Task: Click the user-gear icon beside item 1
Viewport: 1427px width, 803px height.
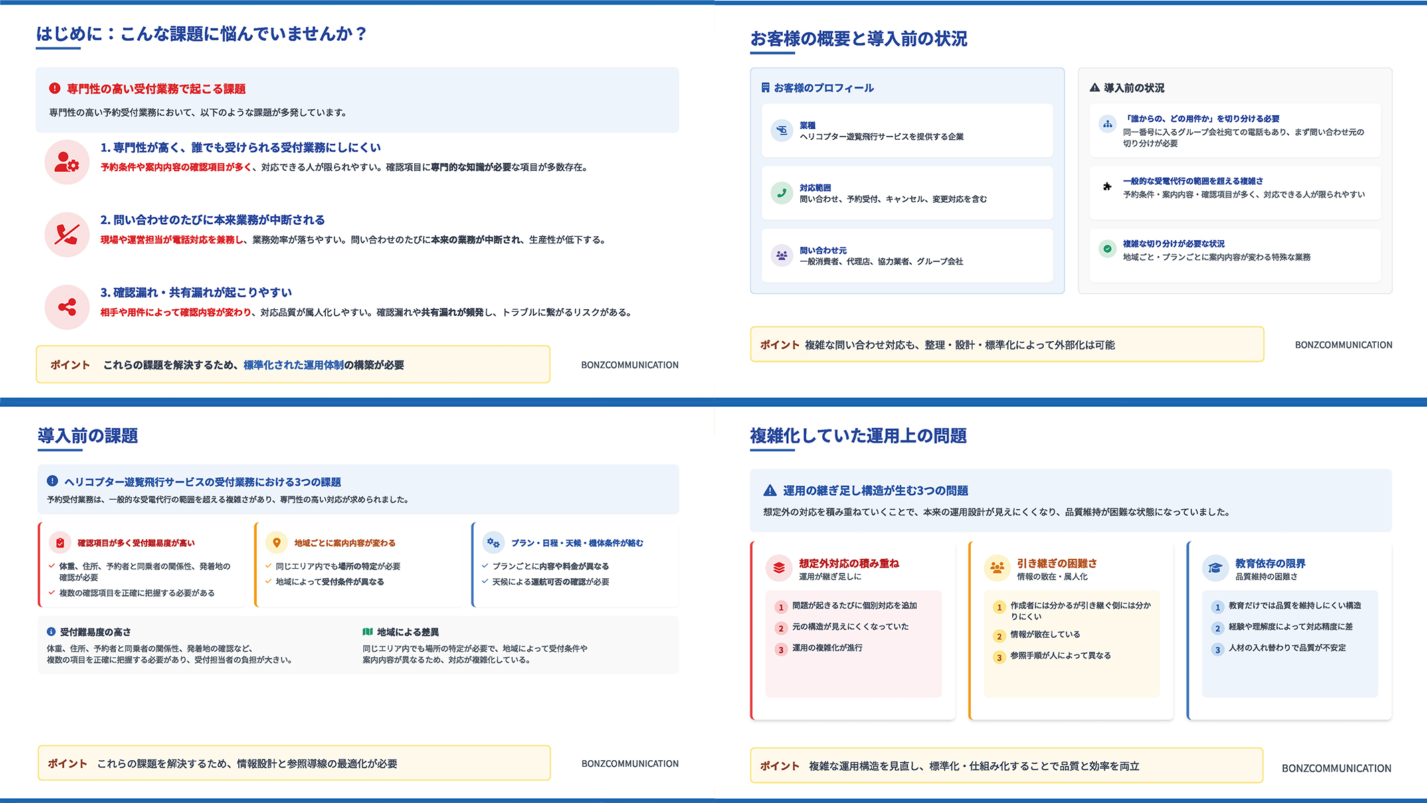Action: click(67, 162)
